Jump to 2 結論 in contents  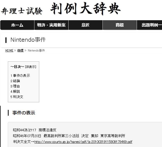[15, 81]
